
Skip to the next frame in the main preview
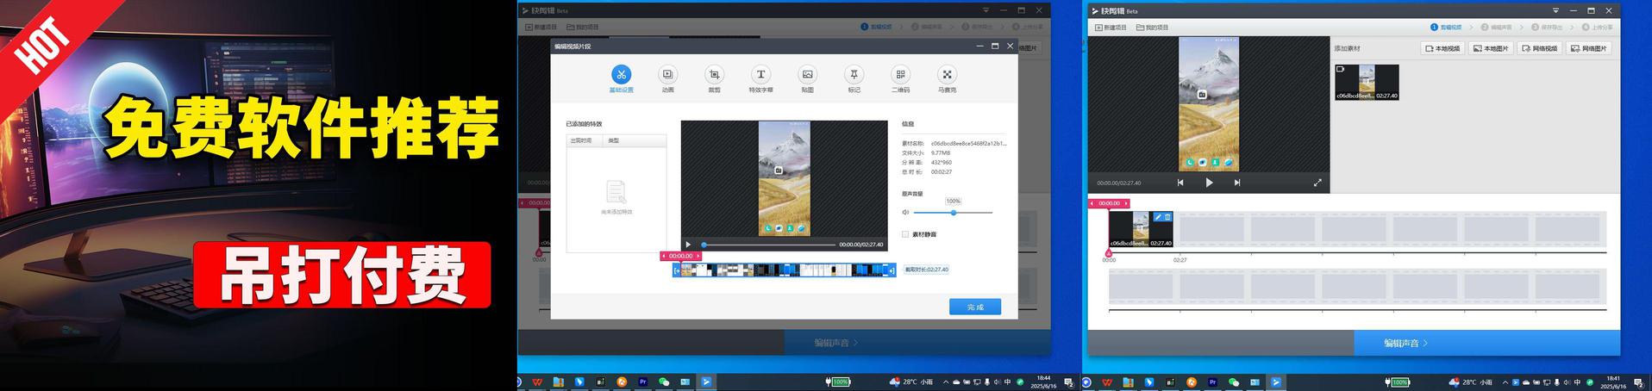pos(1237,183)
